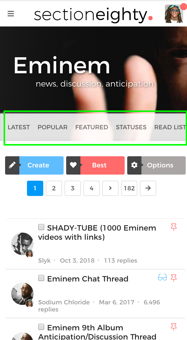This screenshot has height=340, width=187.
Task: Click the Create button
Action: tap(34, 165)
